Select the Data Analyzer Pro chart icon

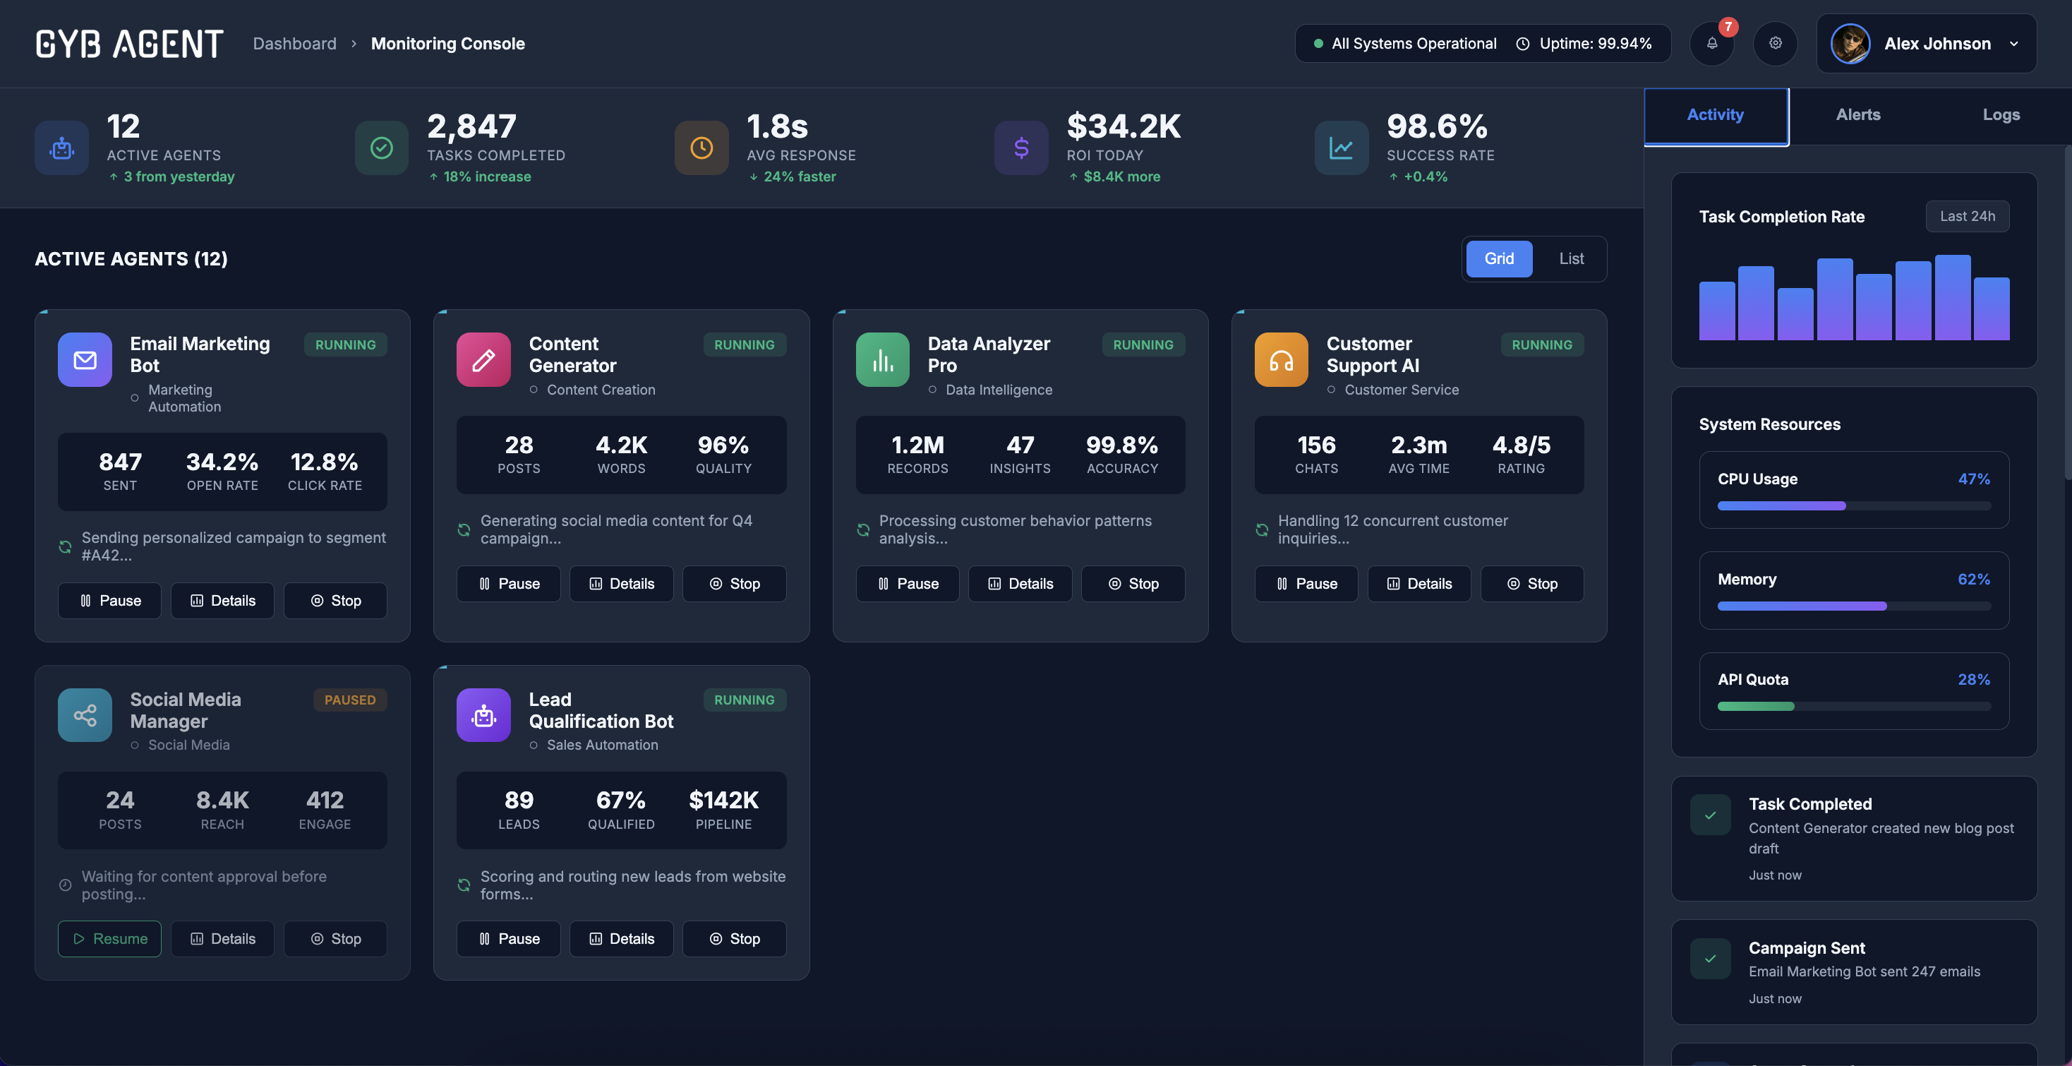click(x=882, y=359)
